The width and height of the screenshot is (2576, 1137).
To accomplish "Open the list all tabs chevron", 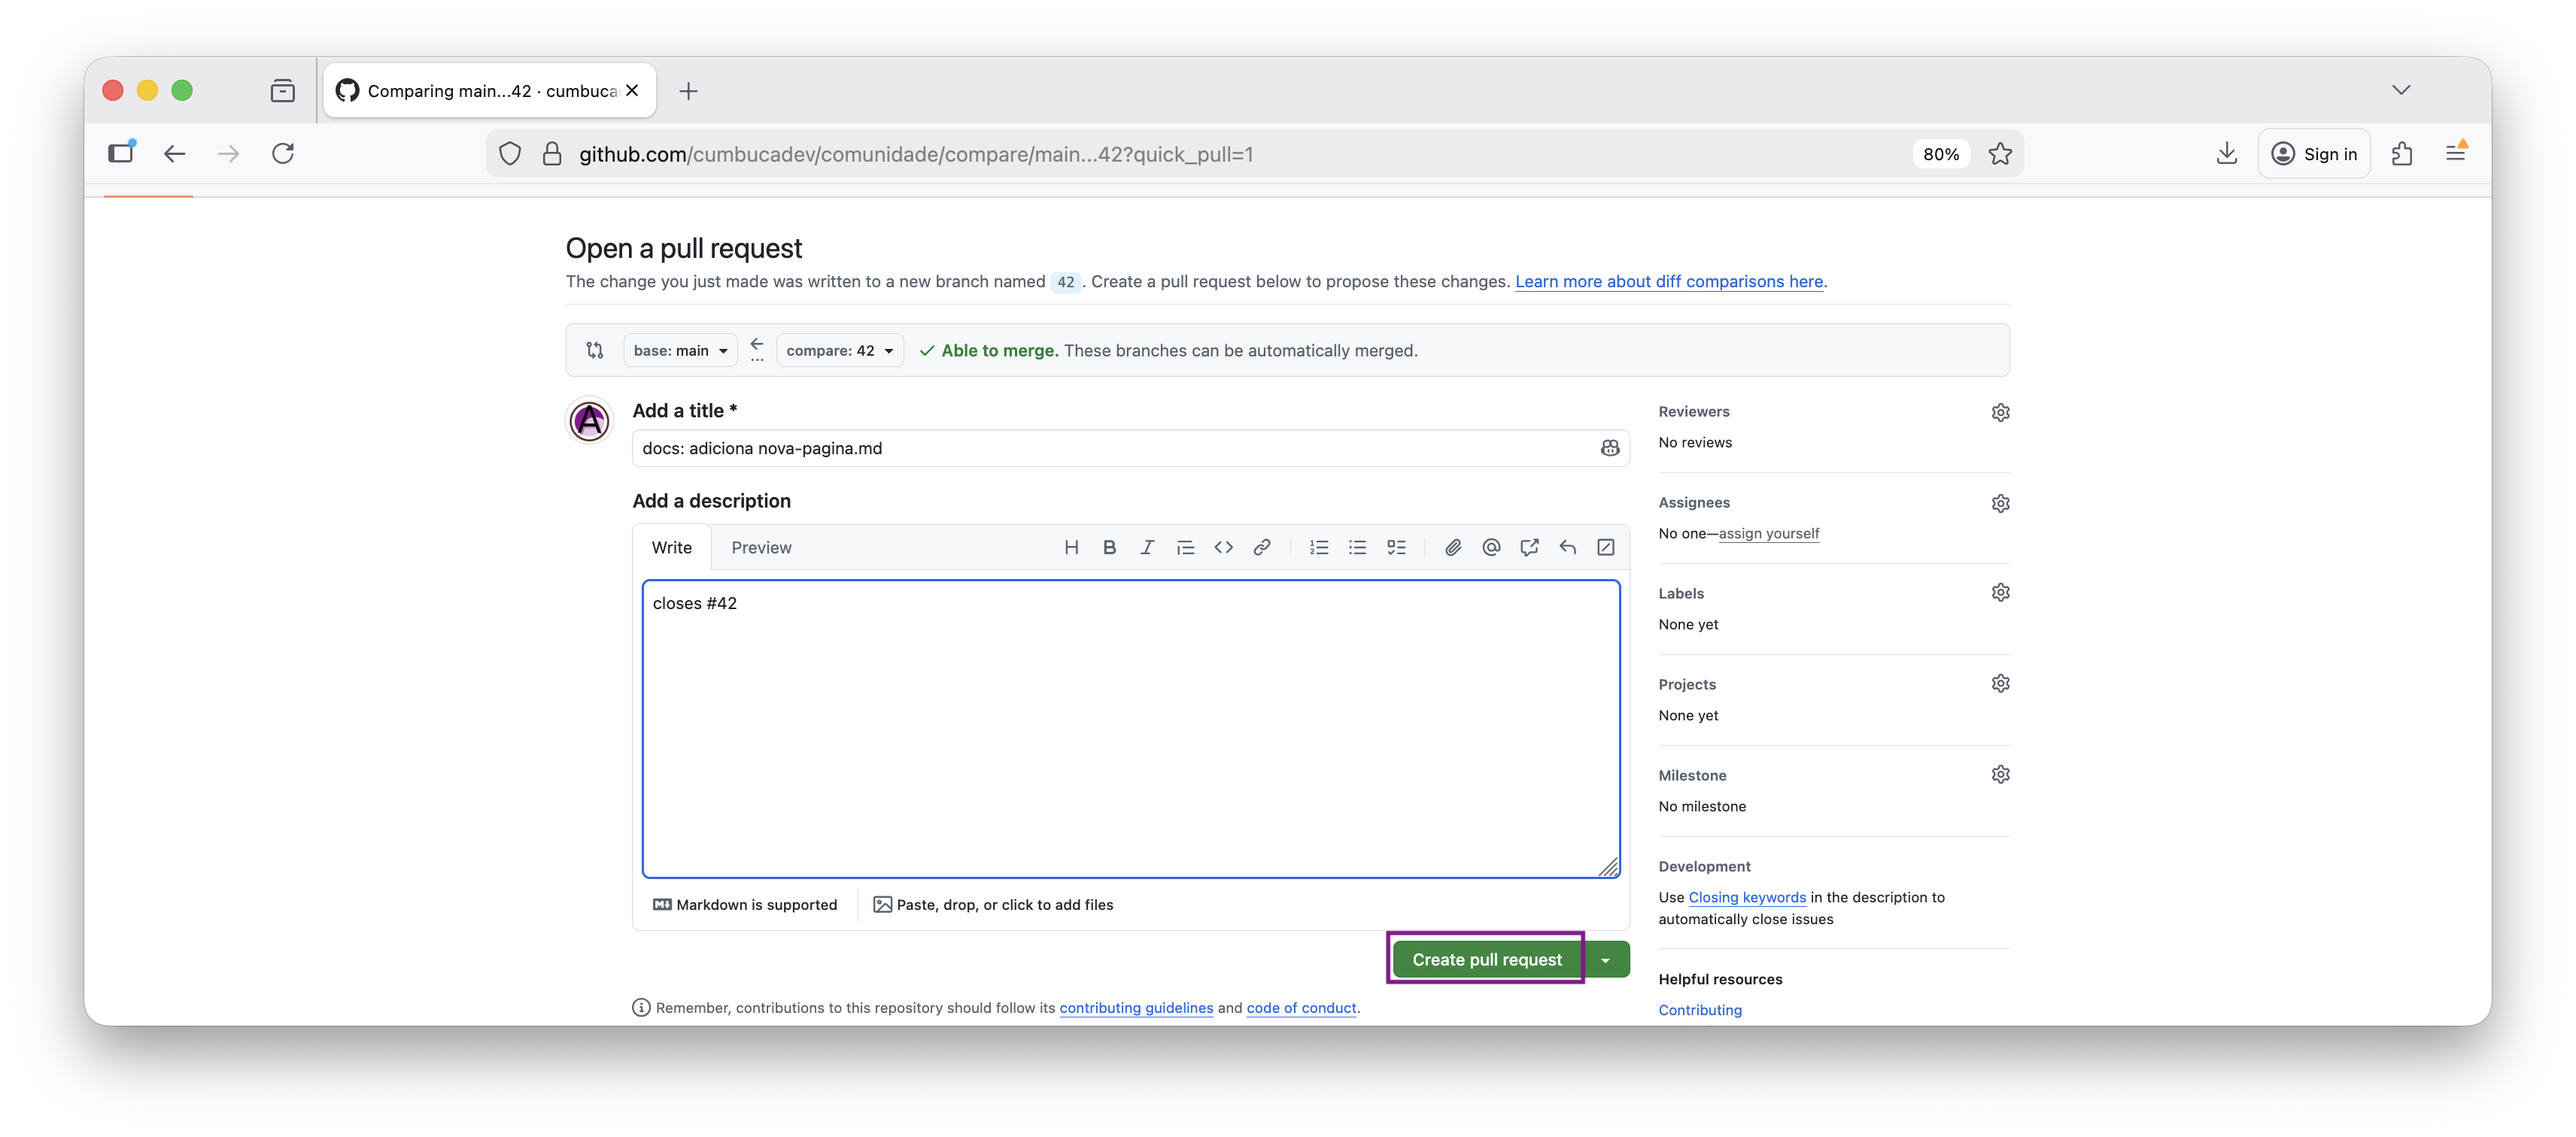I will [x=2402, y=90].
